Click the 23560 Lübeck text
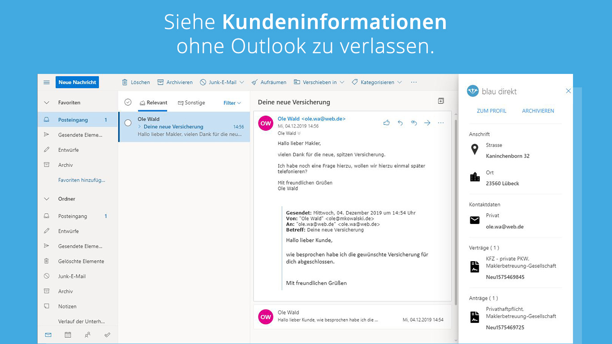The height and width of the screenshot is (344, 612). 503,184
